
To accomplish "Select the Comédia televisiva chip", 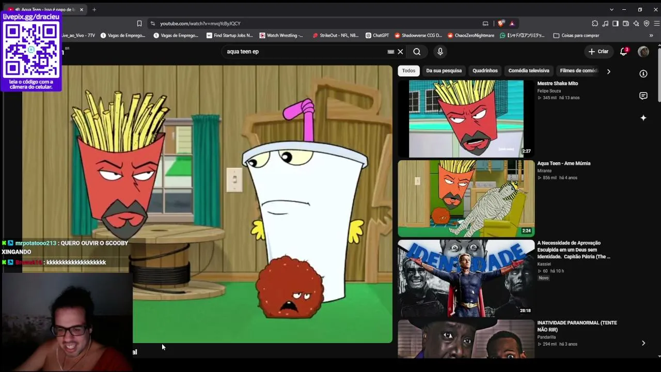I will point(529,71).
